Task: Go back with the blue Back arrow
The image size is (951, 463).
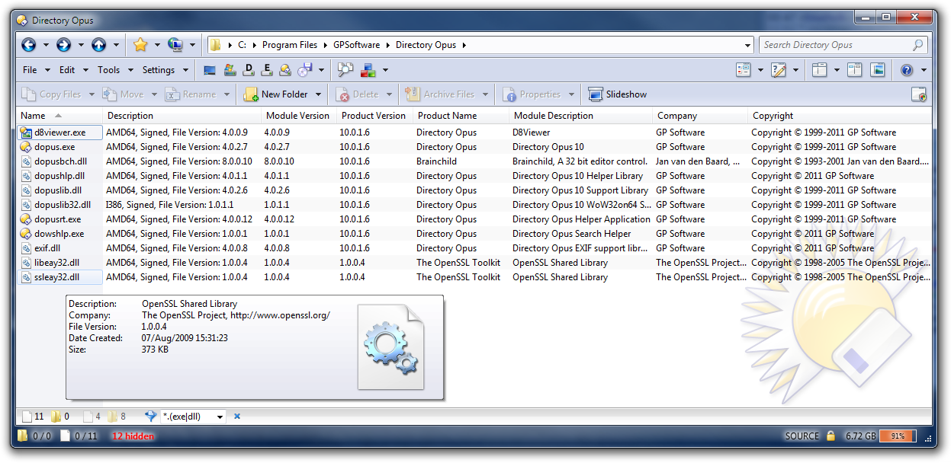Action: tap(29, 45)
